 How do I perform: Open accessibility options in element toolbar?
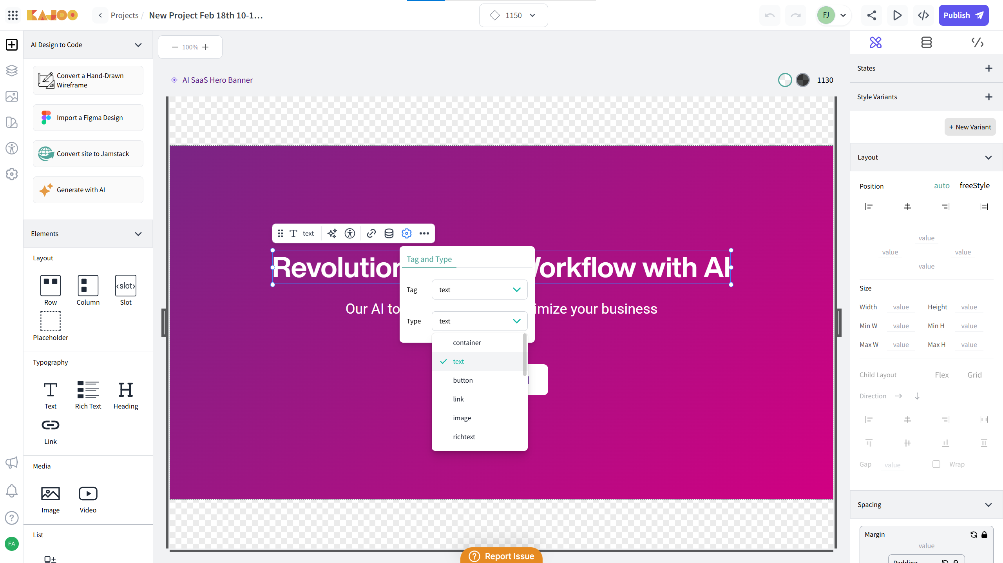pos(349,233)
